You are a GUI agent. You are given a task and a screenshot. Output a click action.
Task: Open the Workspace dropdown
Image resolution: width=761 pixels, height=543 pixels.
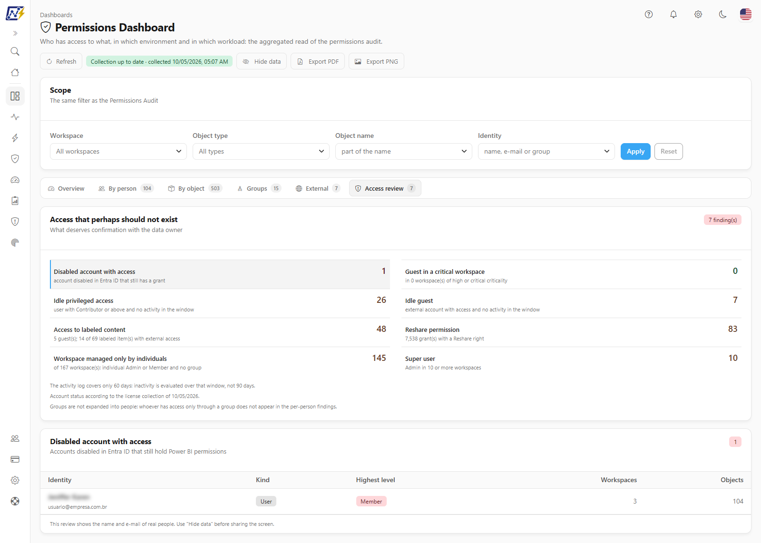click(118, 151)
